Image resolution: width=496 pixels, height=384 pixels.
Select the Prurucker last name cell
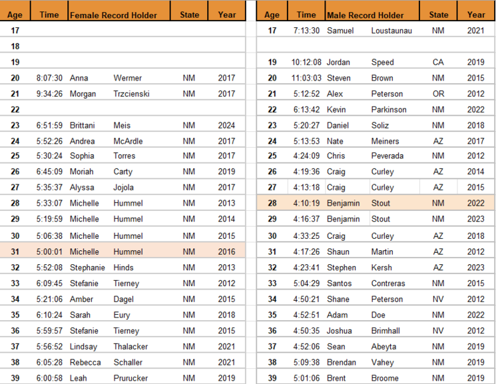(x=130, y=378)
